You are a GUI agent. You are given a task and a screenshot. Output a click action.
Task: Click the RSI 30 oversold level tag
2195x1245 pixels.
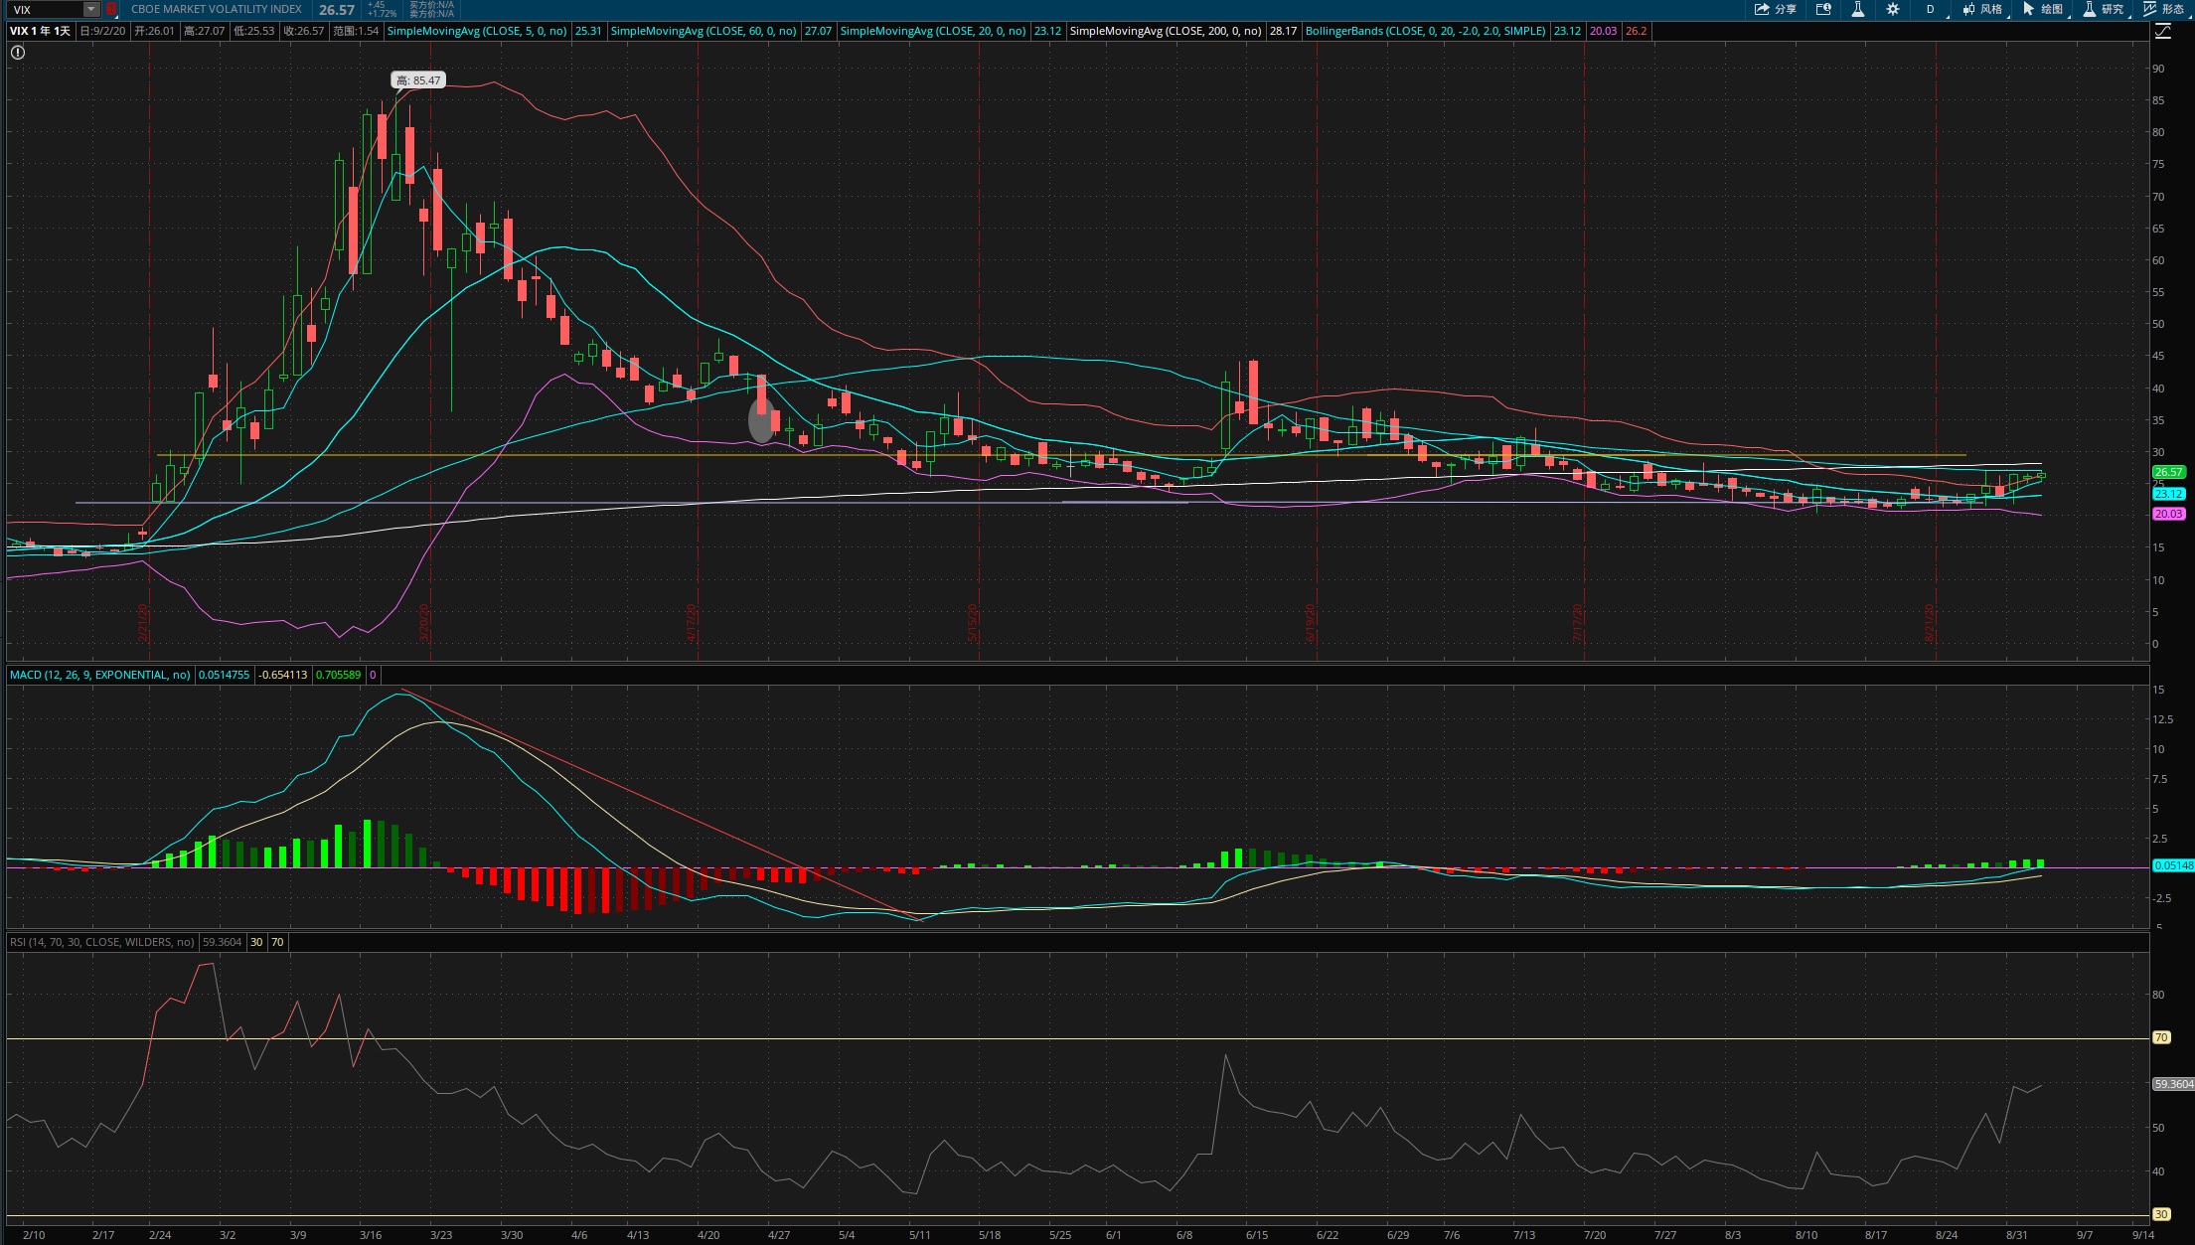point(2161,1214)
